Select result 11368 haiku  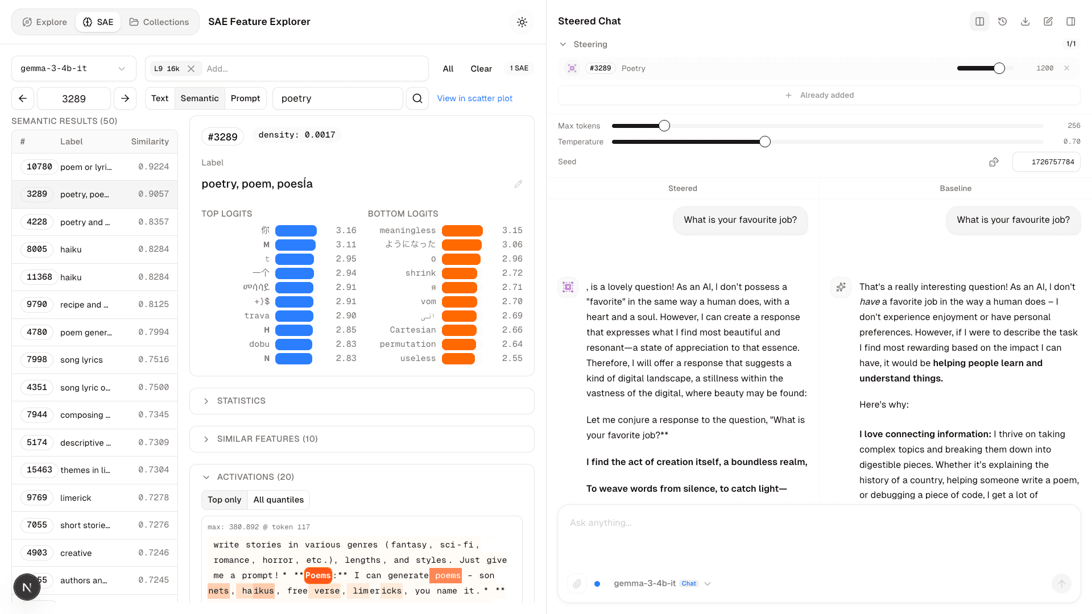pyautogui.click(x=94, y=277)
